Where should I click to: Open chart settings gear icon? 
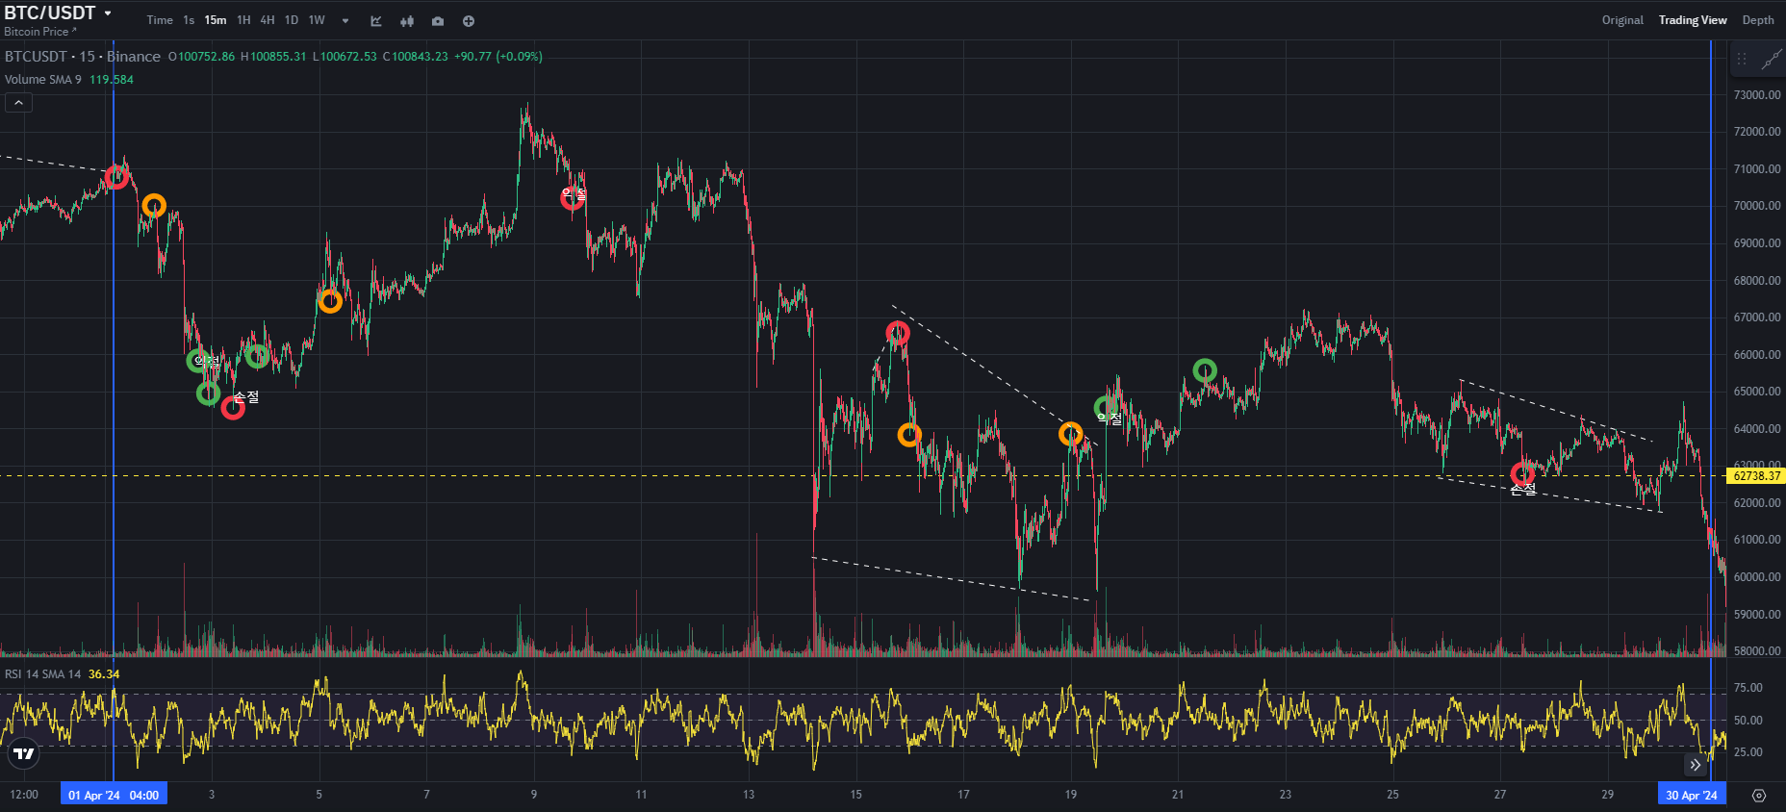(1759, 796)
